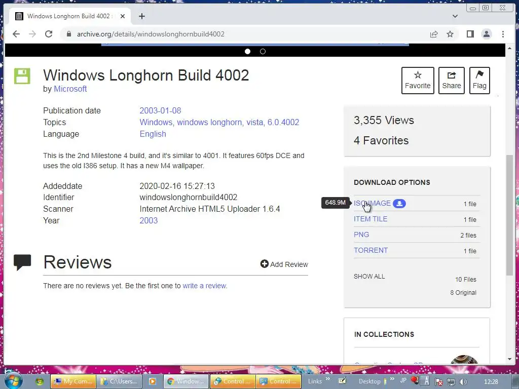Viewport: 519px width, 389px height.
Task: Open the Microsoft creator link
Action: click(70, 89)
